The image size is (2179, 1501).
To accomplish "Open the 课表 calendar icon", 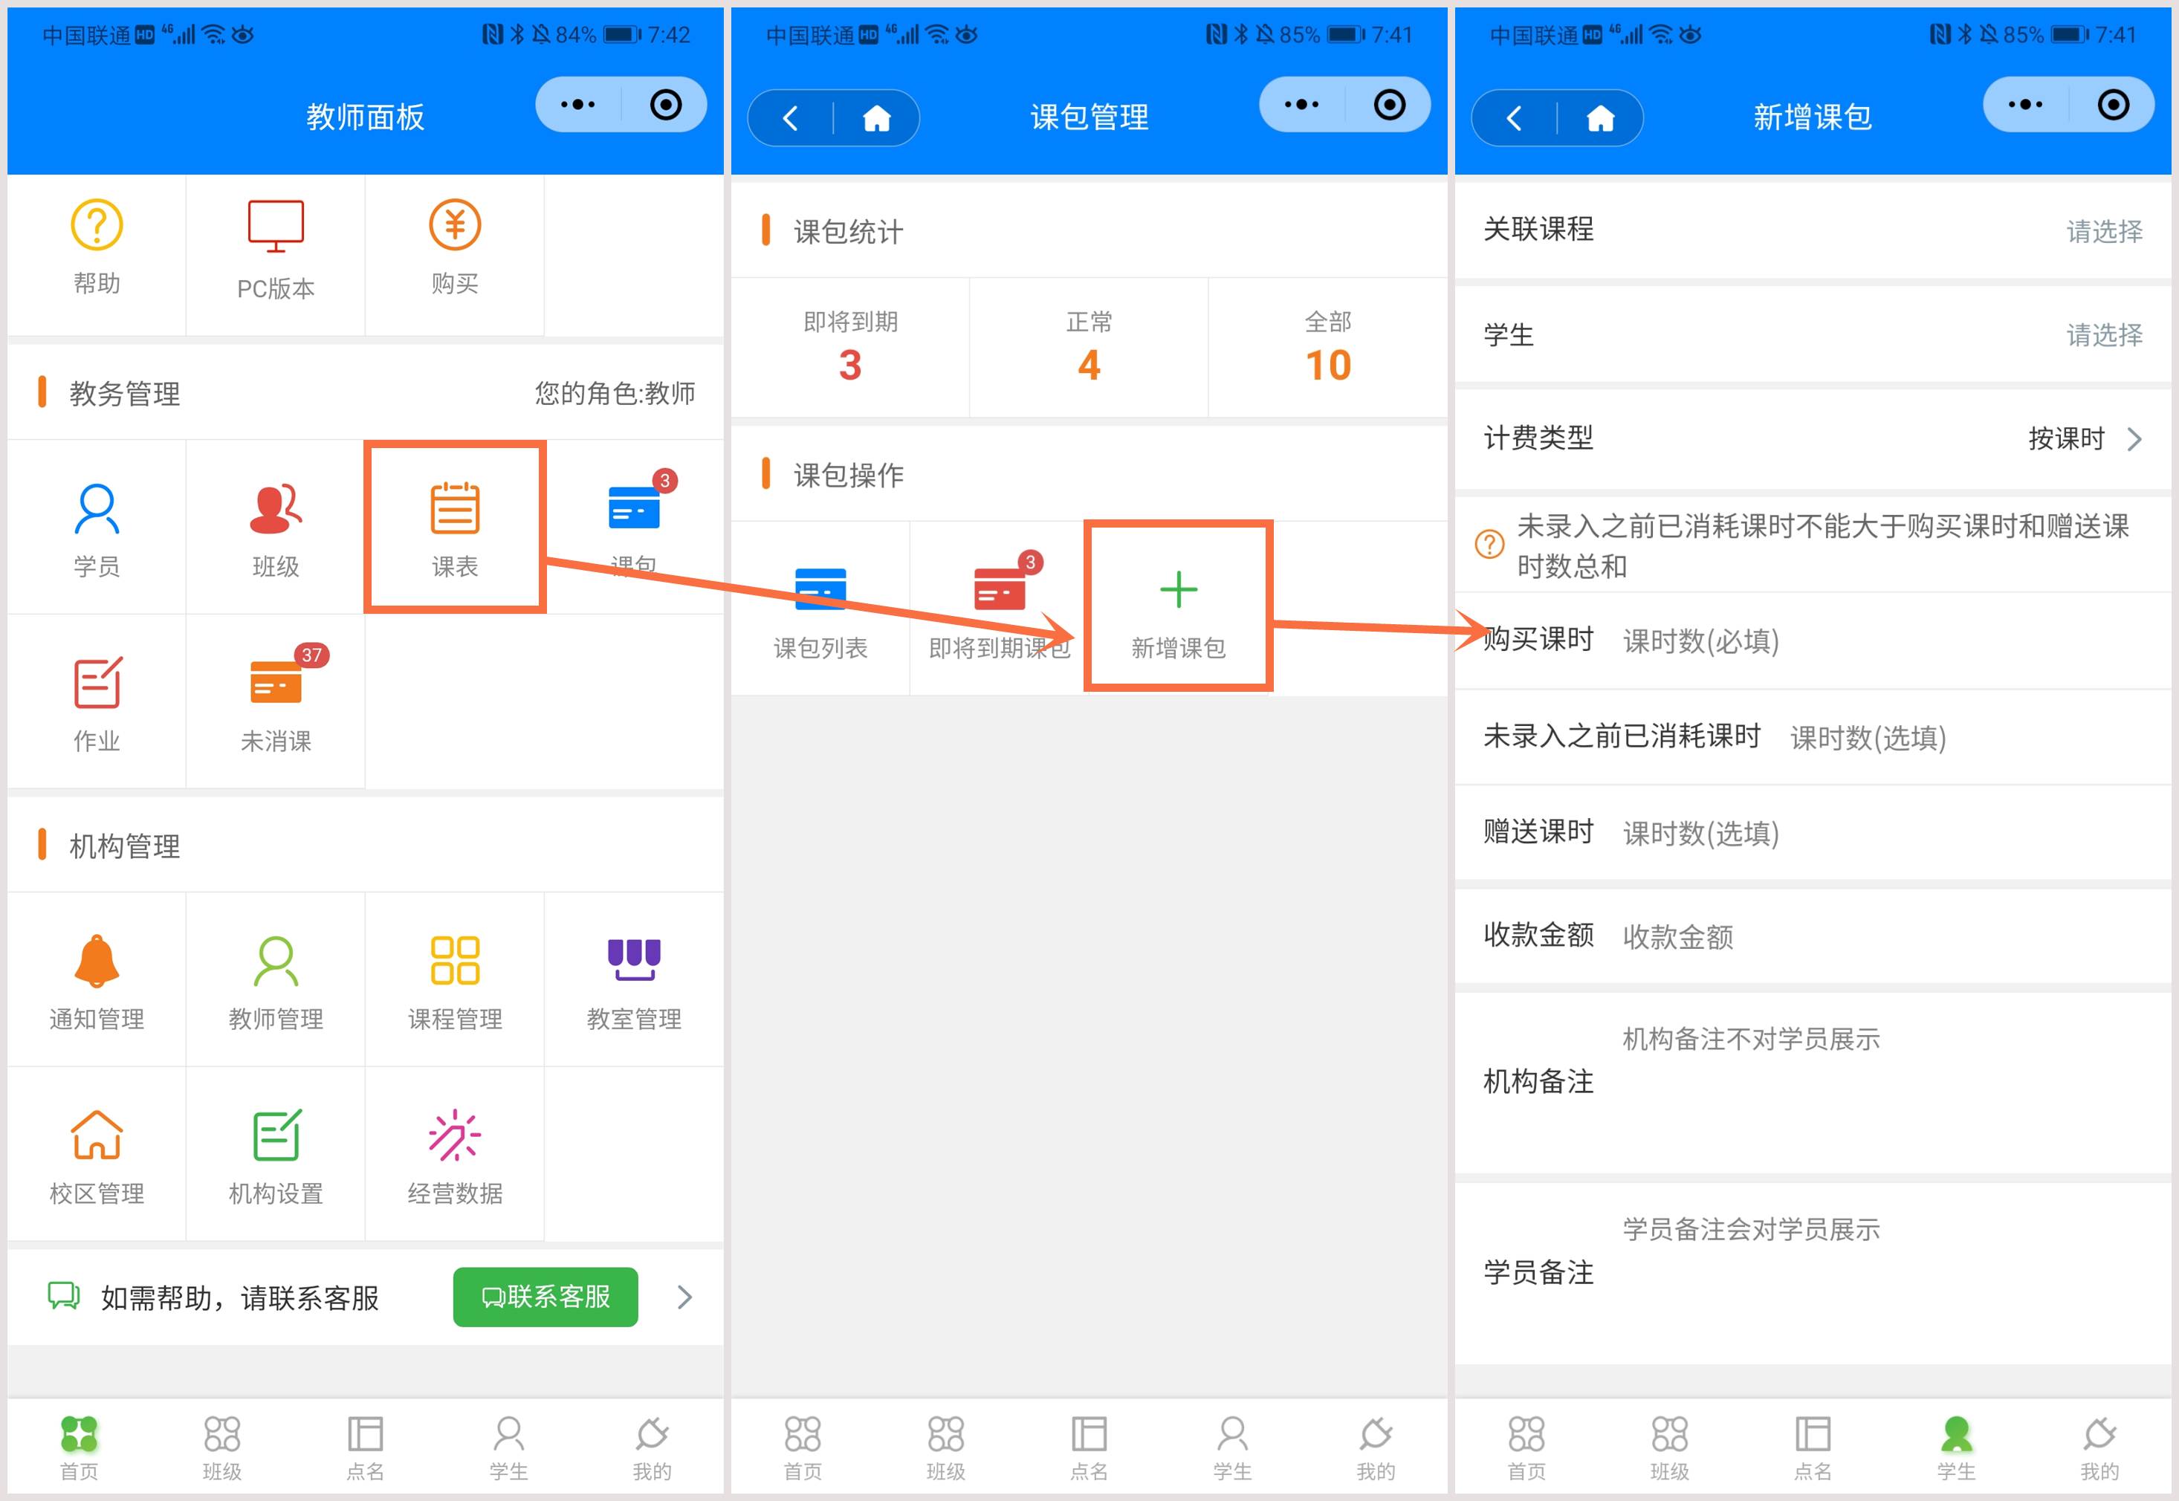I will coord(455,509).
